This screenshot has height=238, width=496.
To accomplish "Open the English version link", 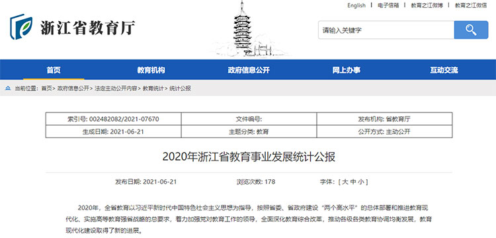I will pyautogui.click(x=356, y=5).
